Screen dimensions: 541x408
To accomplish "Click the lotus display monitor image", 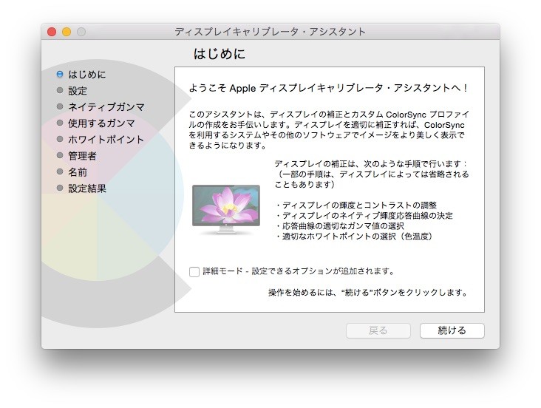I will pos(226,209).
